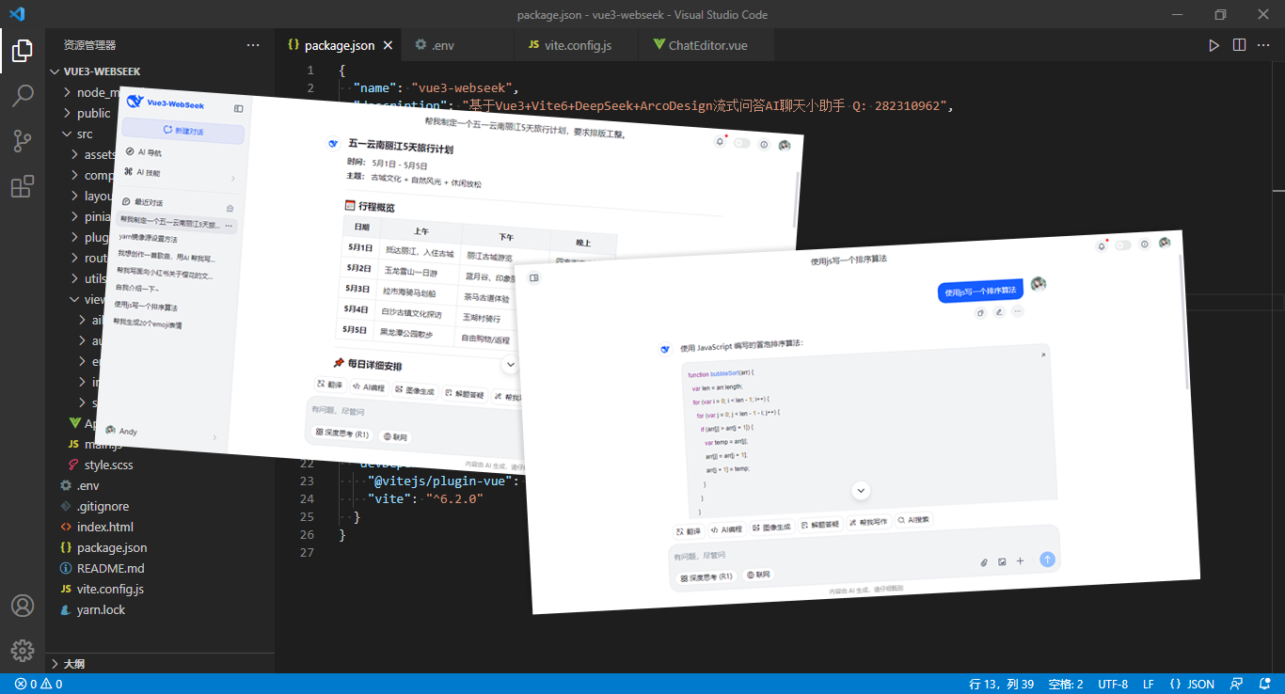
Task: Open the 使用js写一个排序算法 conversation in the chat sidebar
Action: 147,306
